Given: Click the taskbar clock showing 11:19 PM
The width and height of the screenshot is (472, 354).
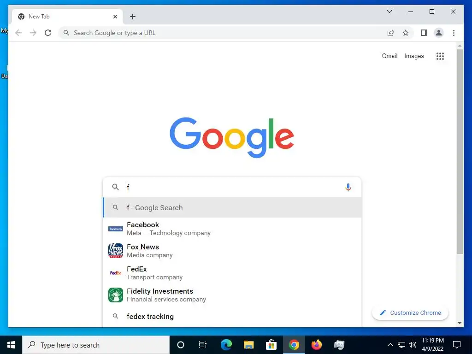Looking at the screenshot, I should pyautogui.click(x=432, y=345).
